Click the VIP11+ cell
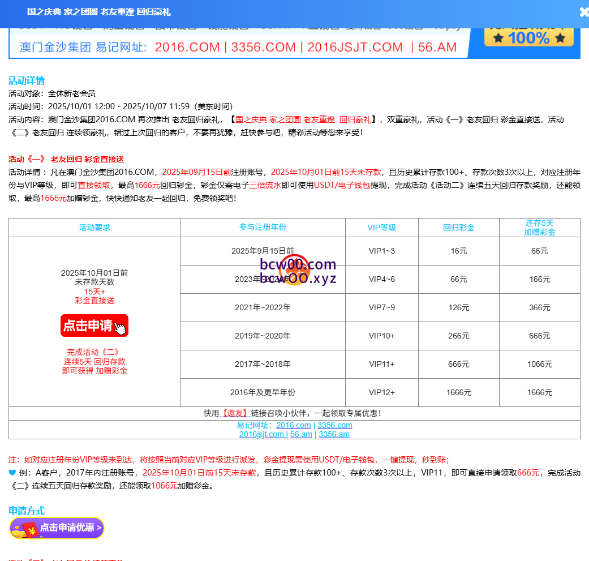 tap(382, 364)
